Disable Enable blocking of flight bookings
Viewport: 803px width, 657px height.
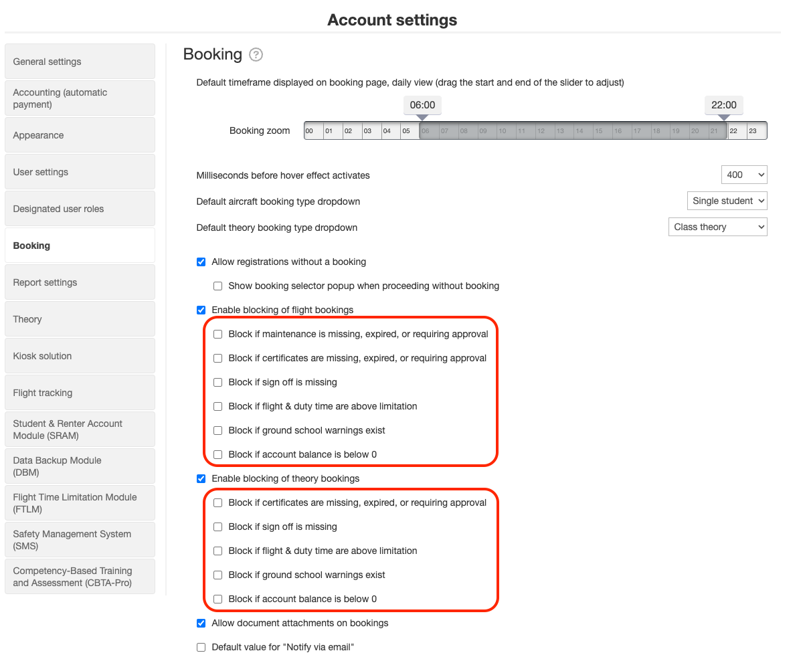(201, 310)
